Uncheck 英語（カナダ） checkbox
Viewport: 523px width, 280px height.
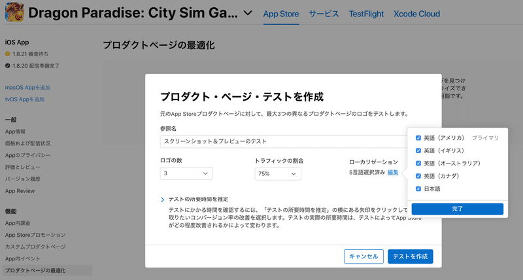pyautogui.click(x=418, y=176)
